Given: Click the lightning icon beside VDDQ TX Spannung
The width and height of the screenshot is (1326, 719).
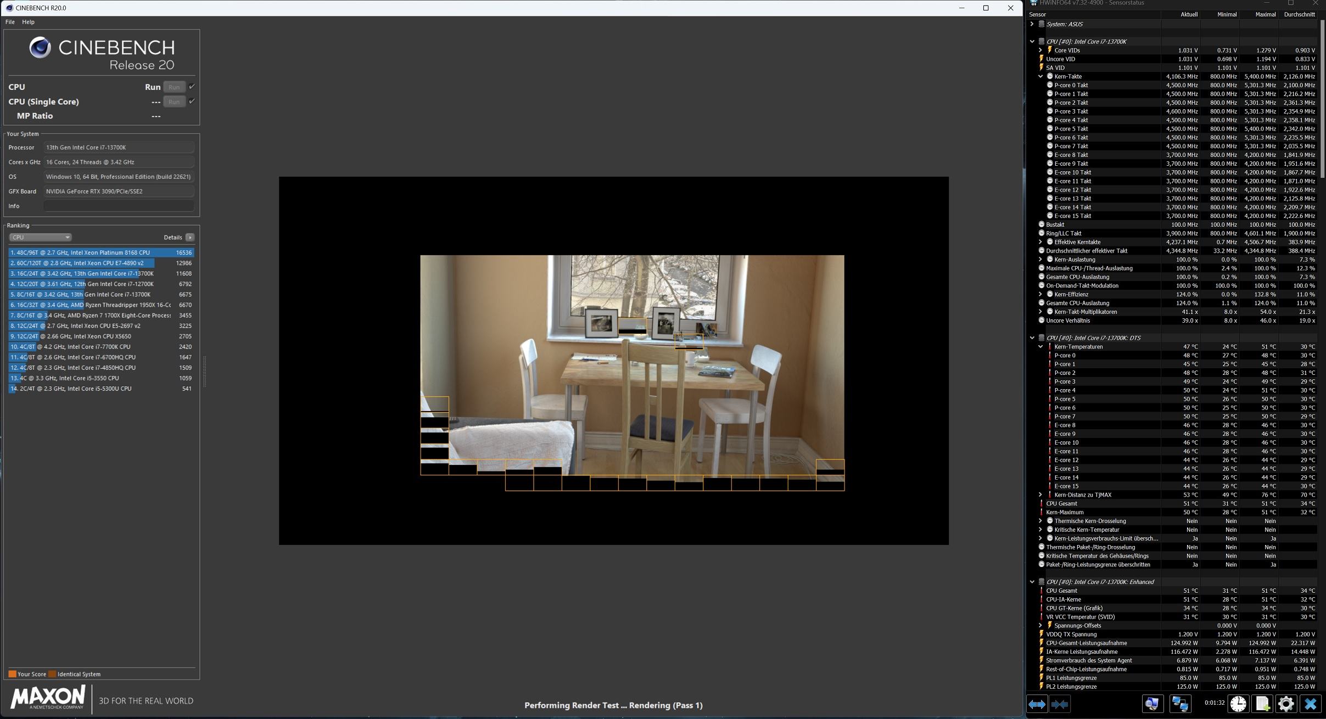Looking at the screenshot, I should tap(1042, 634).
